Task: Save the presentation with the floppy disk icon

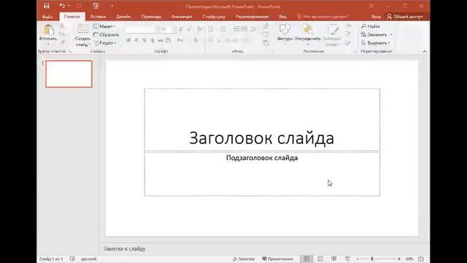Action: pyautogui.click(x=47, y=6)
